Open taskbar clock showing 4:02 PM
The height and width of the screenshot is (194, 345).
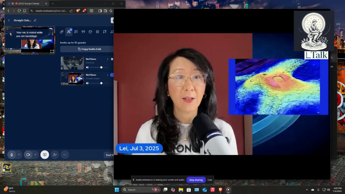(337, 190)
